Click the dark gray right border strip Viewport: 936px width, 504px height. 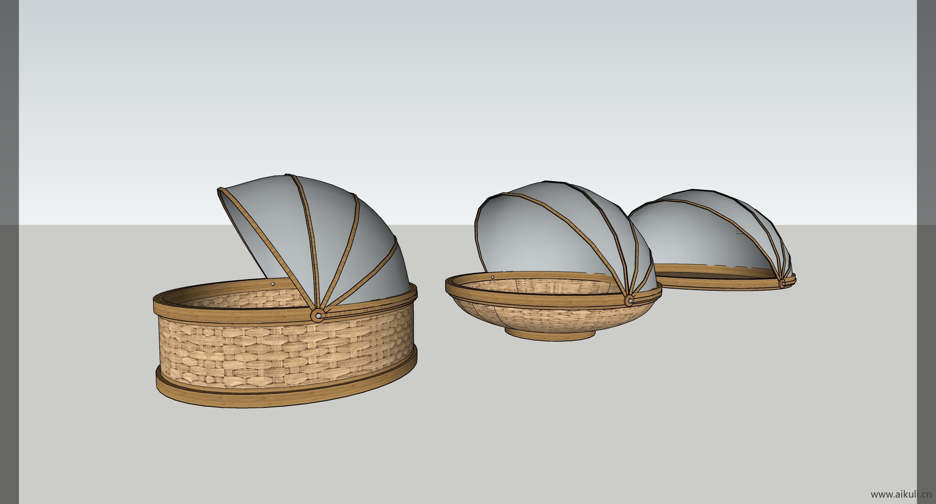coord(926,262)
